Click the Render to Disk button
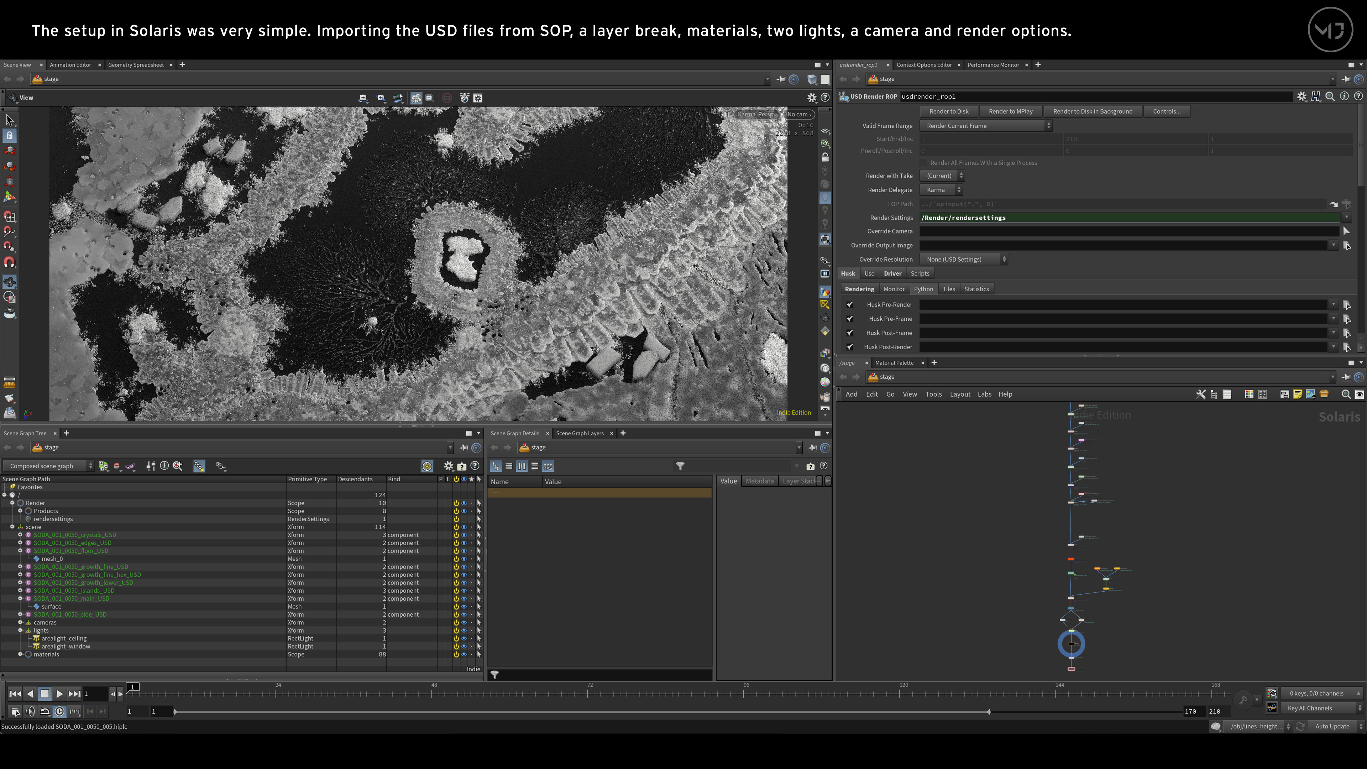Image resolution: width=1367 pixels, height=769 pixels. (x=949, y=111)
